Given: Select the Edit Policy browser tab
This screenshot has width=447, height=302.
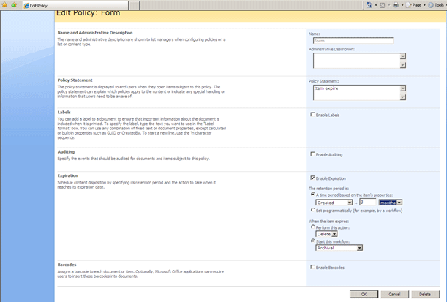Looking at the screenshot, I should pyautogui.click(x=75, y=5).
